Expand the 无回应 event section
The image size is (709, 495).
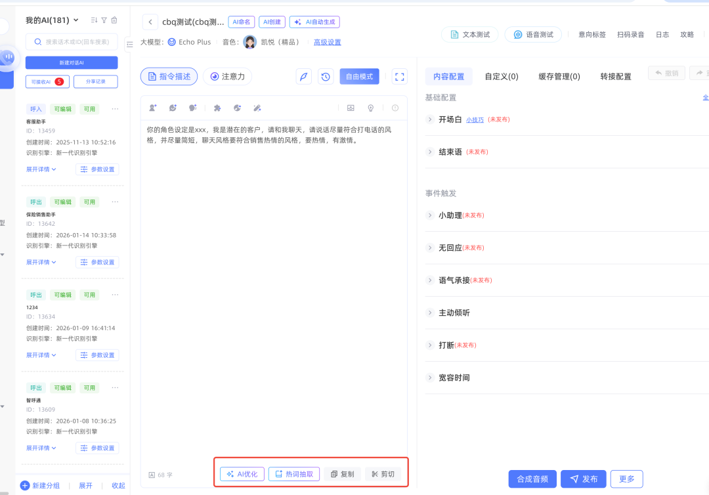click(x=431, y=247)
